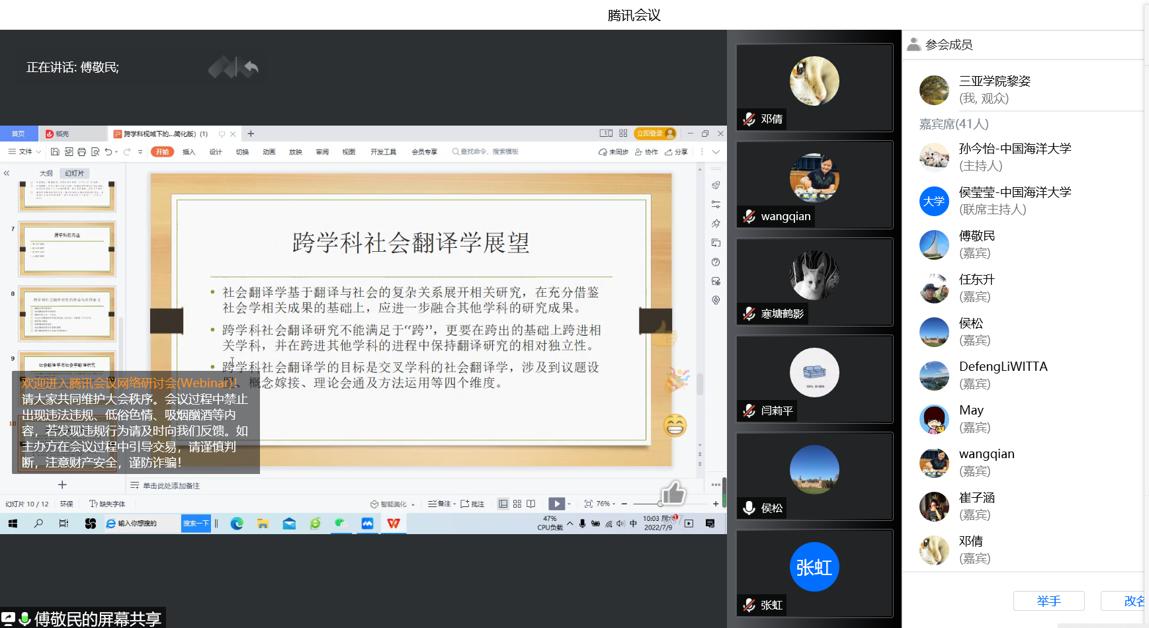The height and width of the screenshot is (628, 1149).
Task: Click the print icon in WPS toolbar
Action: (x=82, y=152)
